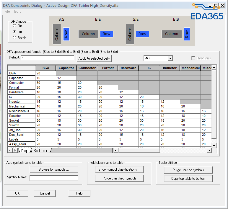Click the S:E Row diagram block

click(x=142, y=34)
